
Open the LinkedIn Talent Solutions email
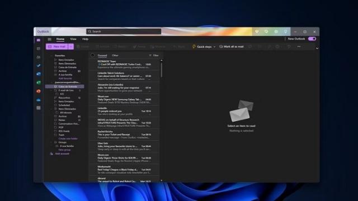[124, 76]
